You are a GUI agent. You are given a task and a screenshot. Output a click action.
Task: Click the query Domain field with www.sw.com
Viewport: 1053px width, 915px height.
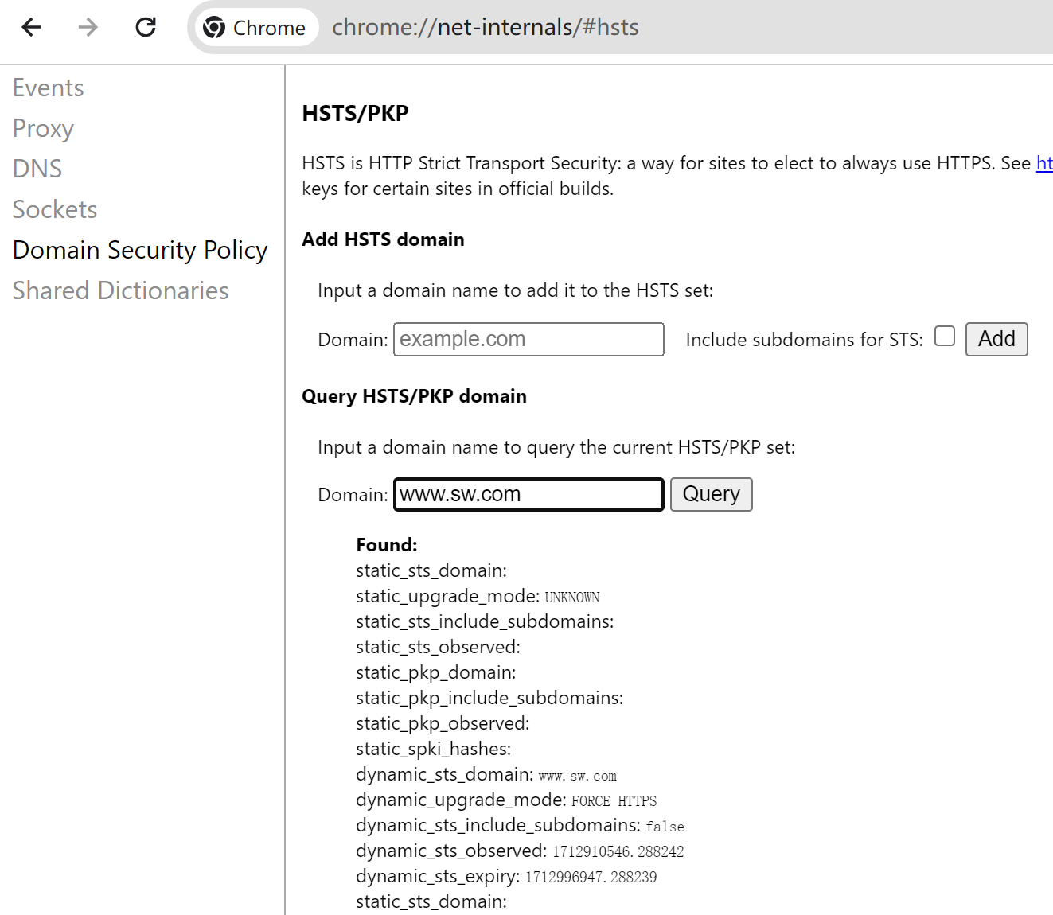pyautogui.click(x=528, y=494)
